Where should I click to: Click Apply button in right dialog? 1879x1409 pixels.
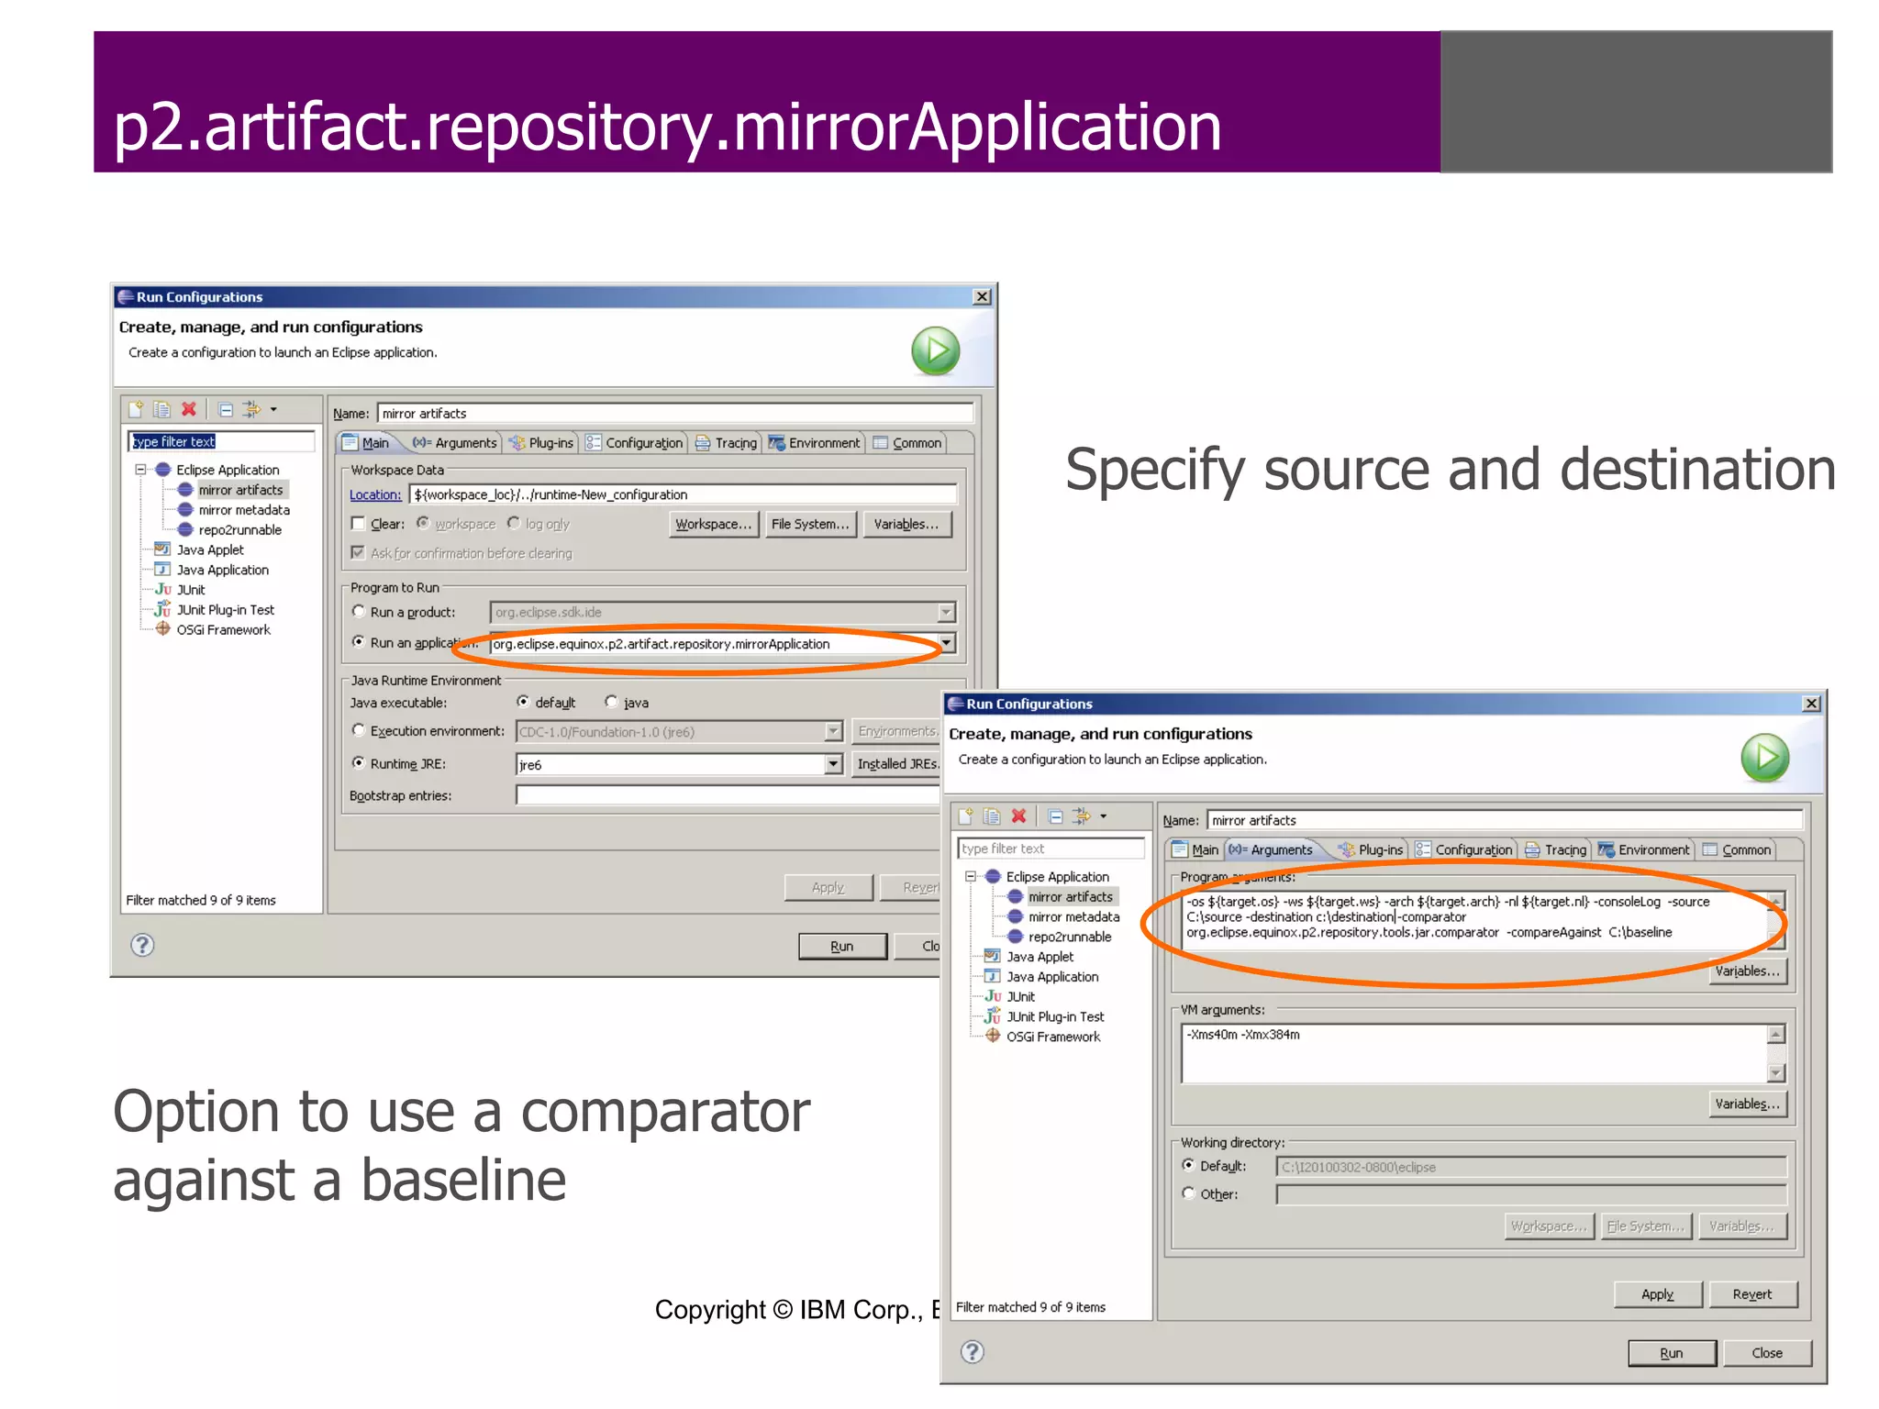click(1658, 1294)
